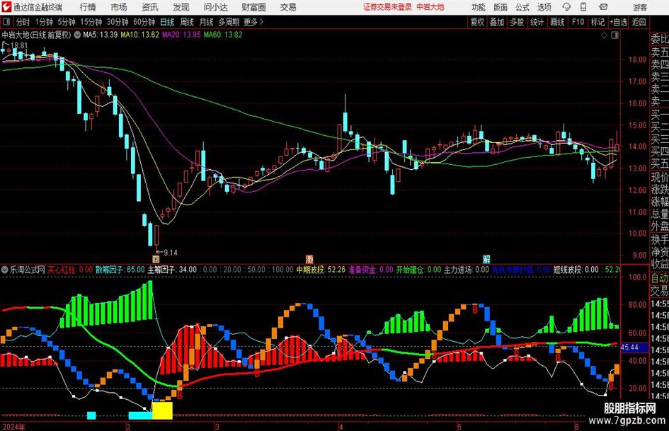Open the F10 company info button

tap(578, 22)
